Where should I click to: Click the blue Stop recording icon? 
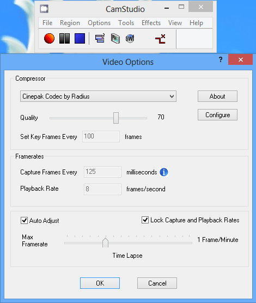point(80,38)
